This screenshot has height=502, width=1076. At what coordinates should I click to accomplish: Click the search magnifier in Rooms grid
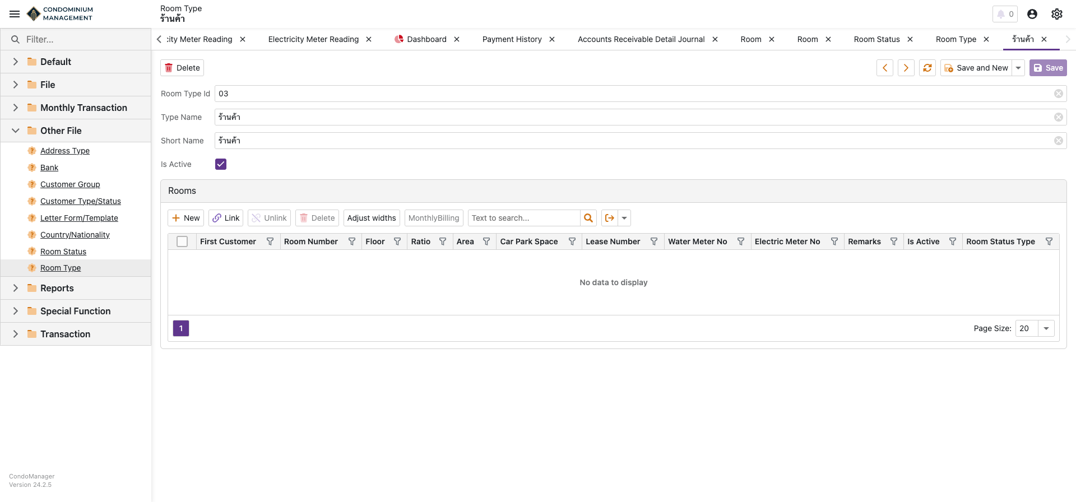[588, 218]
